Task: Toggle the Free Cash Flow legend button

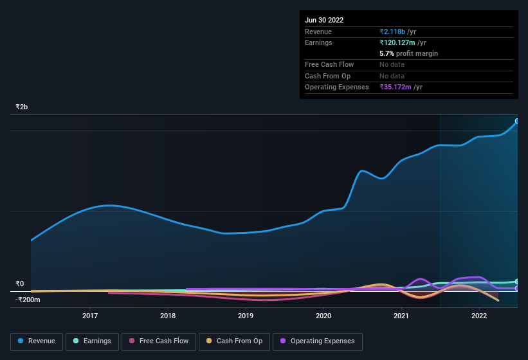Action: coord(159,341)
